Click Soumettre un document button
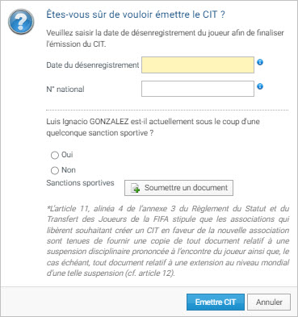Screen dimensions: 298x317 pyautogui.click(x=178, y=188)
